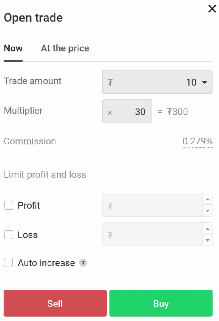The height and width of the screenshot is (321, 219).
Task: Enable the Loss limit checkbox
Action: tap(8, 235)
